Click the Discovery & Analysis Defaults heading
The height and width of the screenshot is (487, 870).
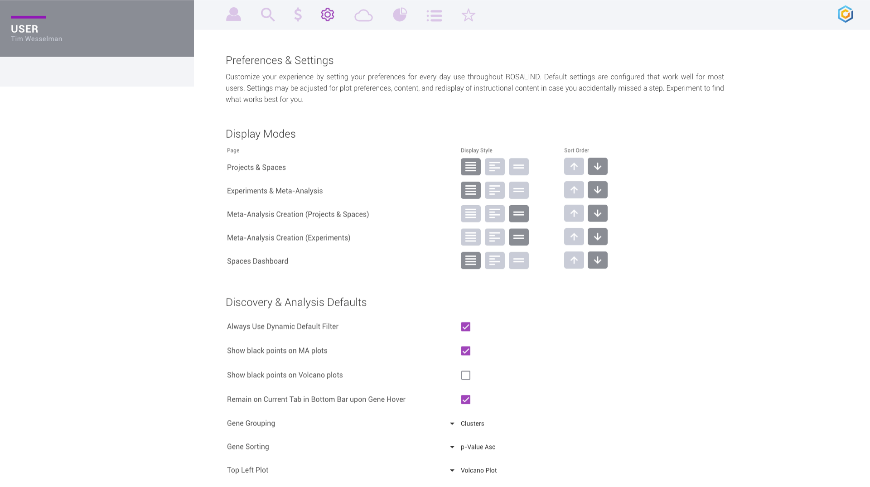point(296,303)
